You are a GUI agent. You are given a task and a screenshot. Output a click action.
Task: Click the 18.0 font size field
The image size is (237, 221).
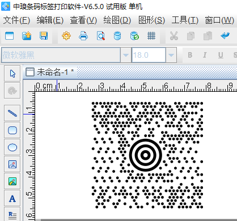point(149,55)
